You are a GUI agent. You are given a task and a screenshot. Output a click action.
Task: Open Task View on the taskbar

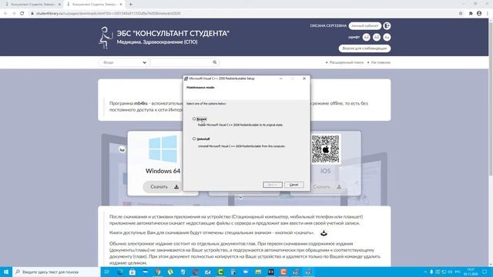click(107, 272)
